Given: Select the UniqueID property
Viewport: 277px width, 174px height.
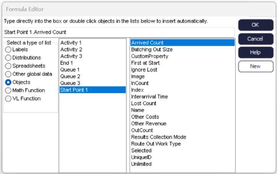Looking at the screenshot, I should [182, 157].
